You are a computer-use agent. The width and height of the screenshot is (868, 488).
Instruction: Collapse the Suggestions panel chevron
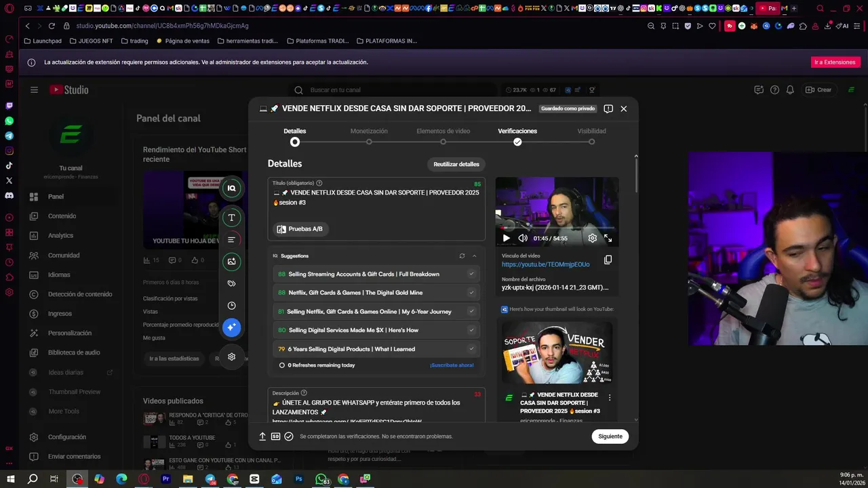tap(474, 256)
